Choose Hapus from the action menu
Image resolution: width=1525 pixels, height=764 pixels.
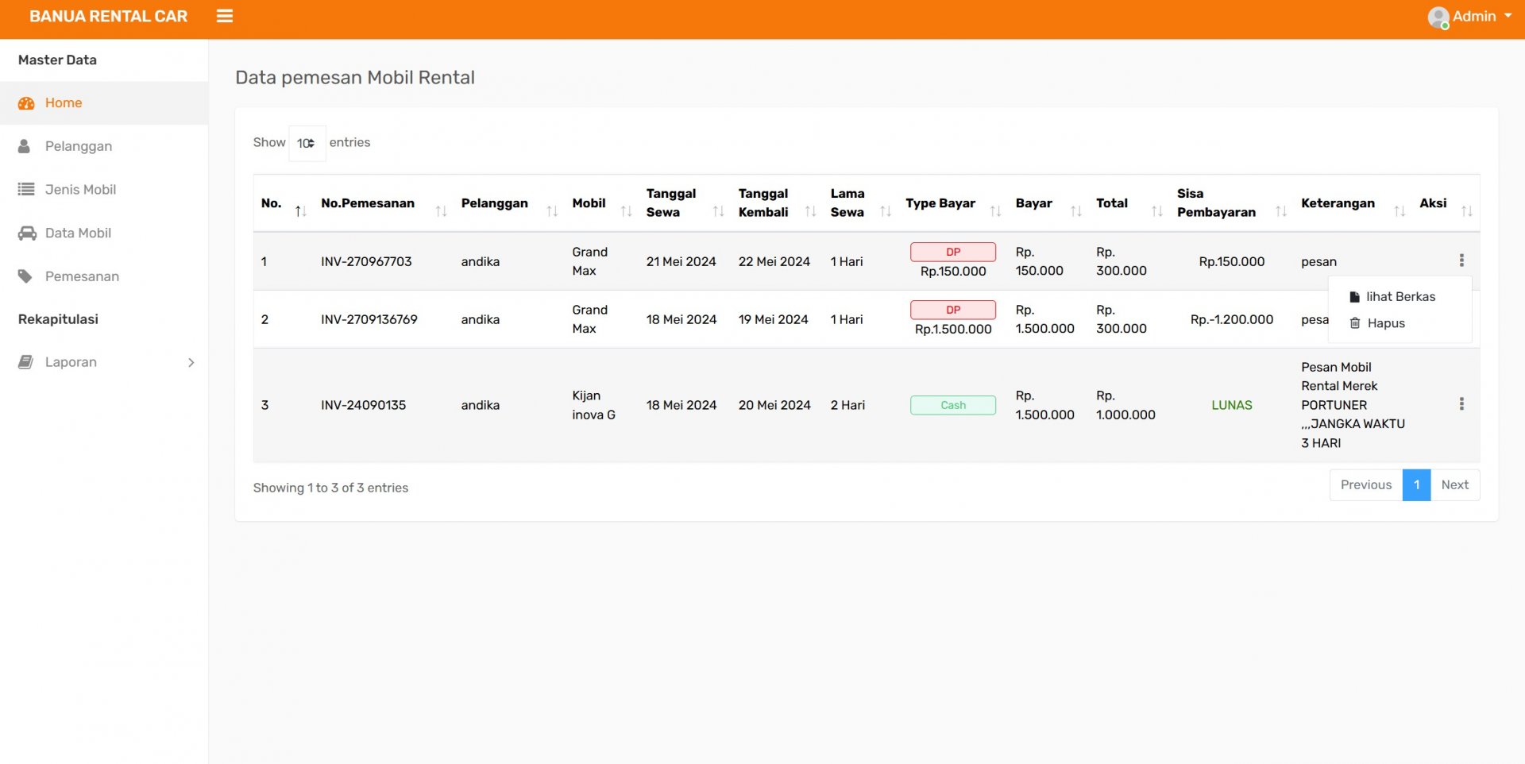[x=1385, y=323]
